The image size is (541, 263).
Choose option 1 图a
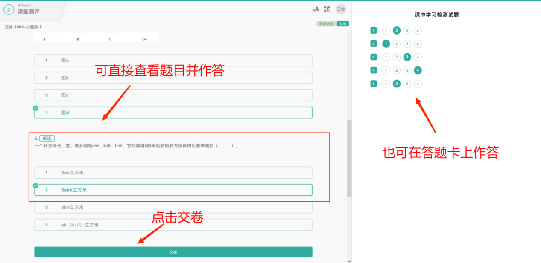173,61
